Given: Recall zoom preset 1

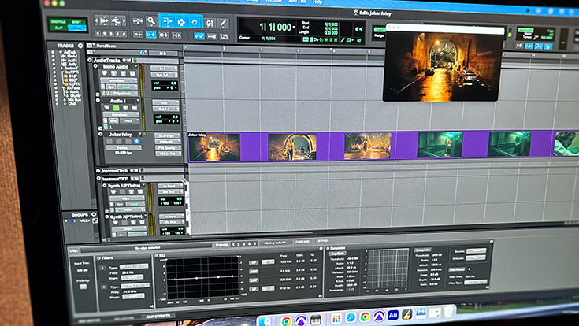Looking at the screenshot, I should point(98,34).
